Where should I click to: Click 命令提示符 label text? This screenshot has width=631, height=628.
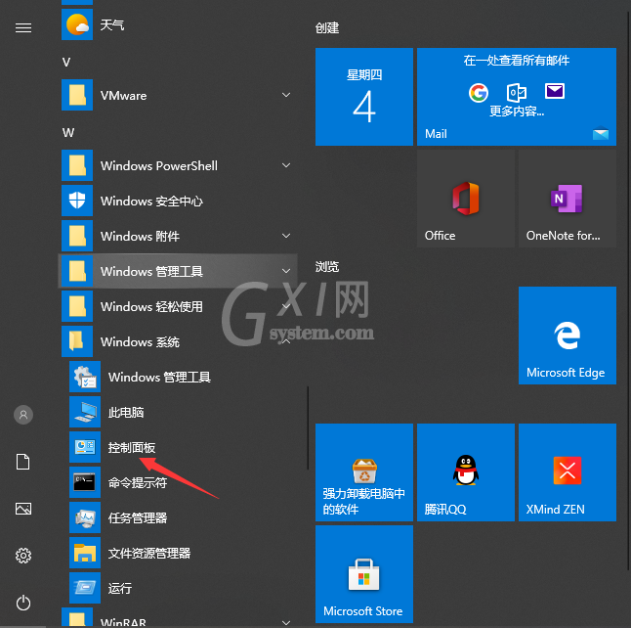138,482
